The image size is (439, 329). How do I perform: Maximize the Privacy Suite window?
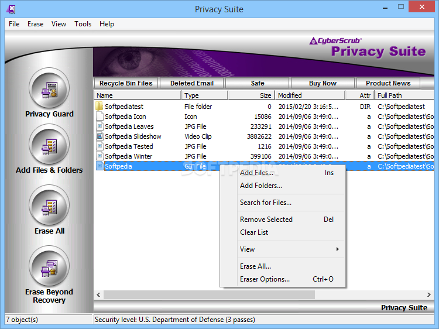pyautogui.click(x=401, y=7)
